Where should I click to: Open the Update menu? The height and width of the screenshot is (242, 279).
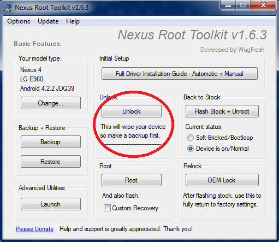(48, 21)
